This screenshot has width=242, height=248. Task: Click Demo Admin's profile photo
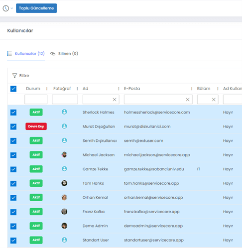point(64,226)
